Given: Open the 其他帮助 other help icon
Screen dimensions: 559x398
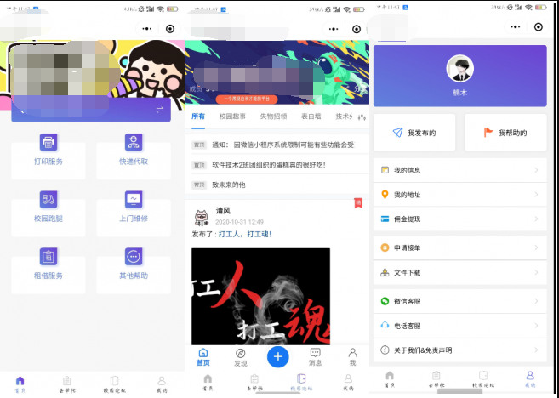Looking at the screenshot, I should [134, 257].
